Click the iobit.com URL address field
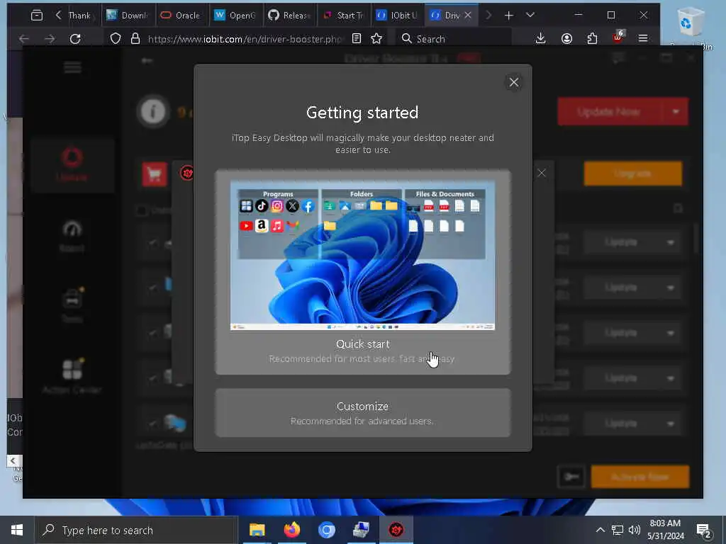726x544 pixels. click(245, 39)
